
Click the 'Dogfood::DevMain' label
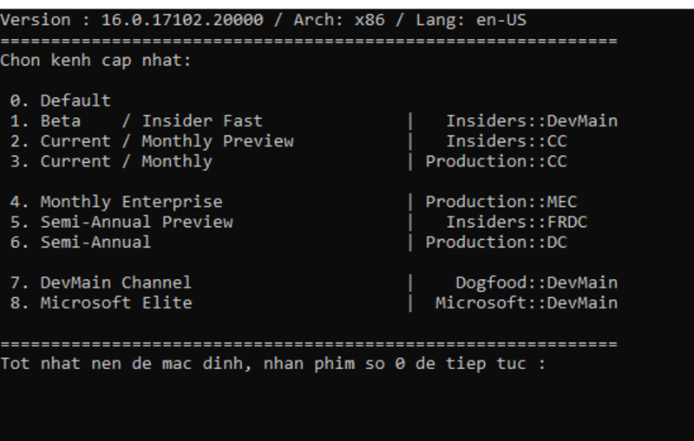coord(536,282)
